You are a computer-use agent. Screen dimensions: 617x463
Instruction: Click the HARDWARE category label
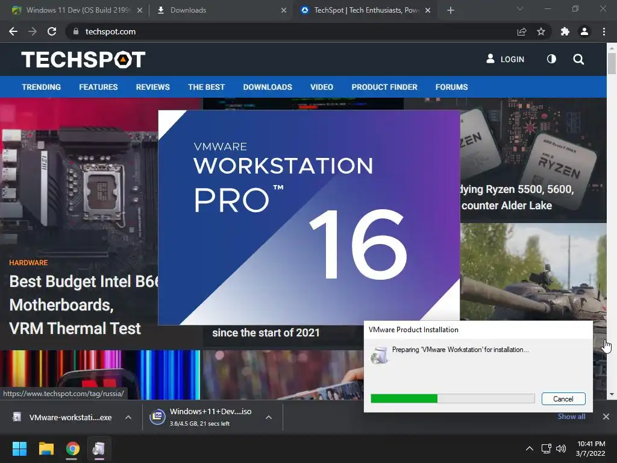(28, 263)
